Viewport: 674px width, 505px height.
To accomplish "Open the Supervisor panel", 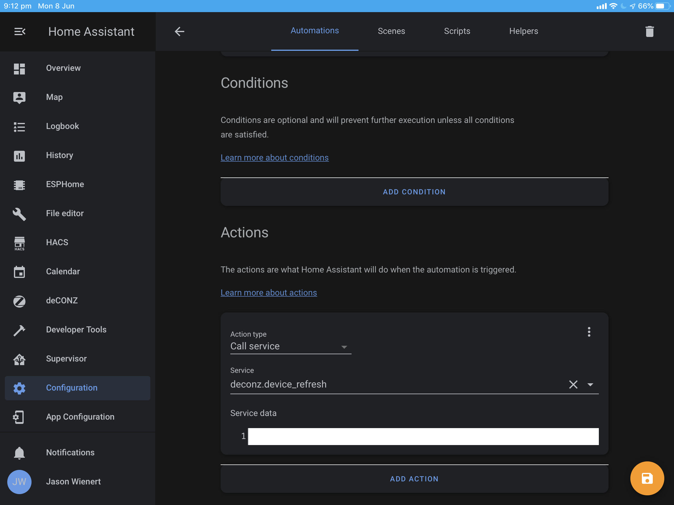I will click(x=66, y=358).
